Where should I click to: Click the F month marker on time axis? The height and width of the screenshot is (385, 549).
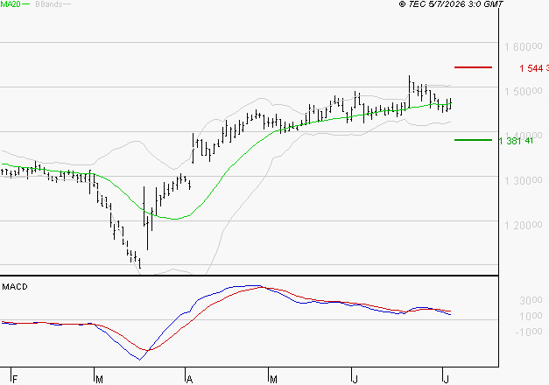[15, 379]
